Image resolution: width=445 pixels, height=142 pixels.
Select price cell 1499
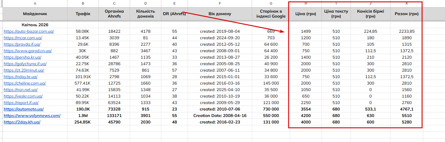tap(306, 31)
